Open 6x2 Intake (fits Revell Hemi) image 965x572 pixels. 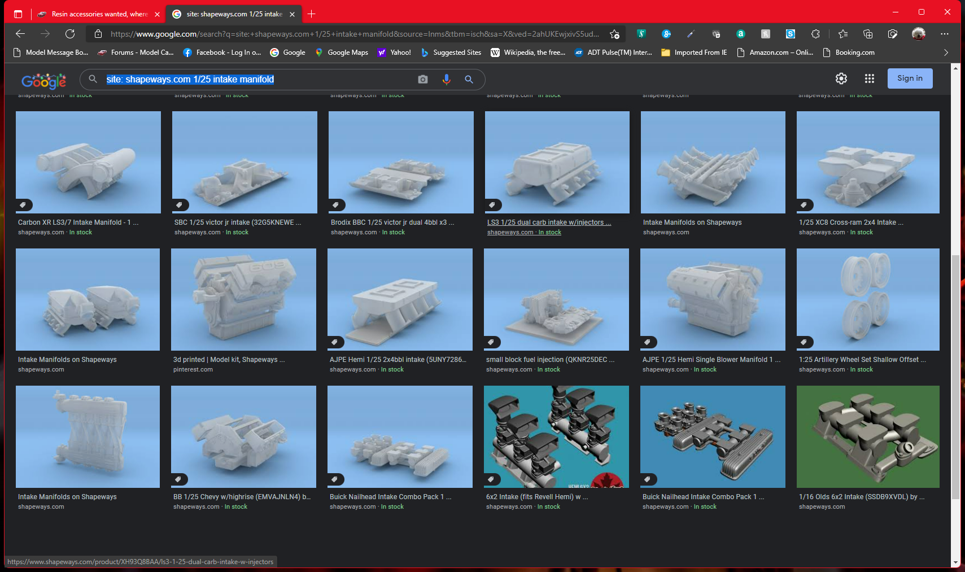pyautogui.click(x=556, y=436)
